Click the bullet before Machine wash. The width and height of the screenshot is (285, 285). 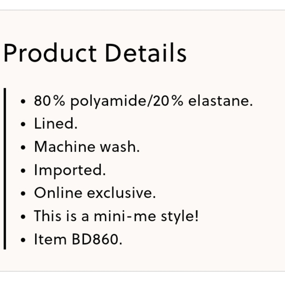pyautogui.click(x=23, y=147)
